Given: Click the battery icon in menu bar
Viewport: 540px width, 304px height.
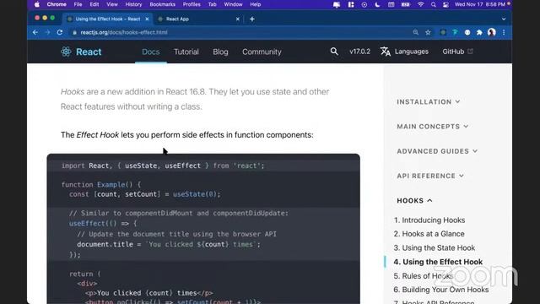Looking at the screenshot, I should 405,4.
